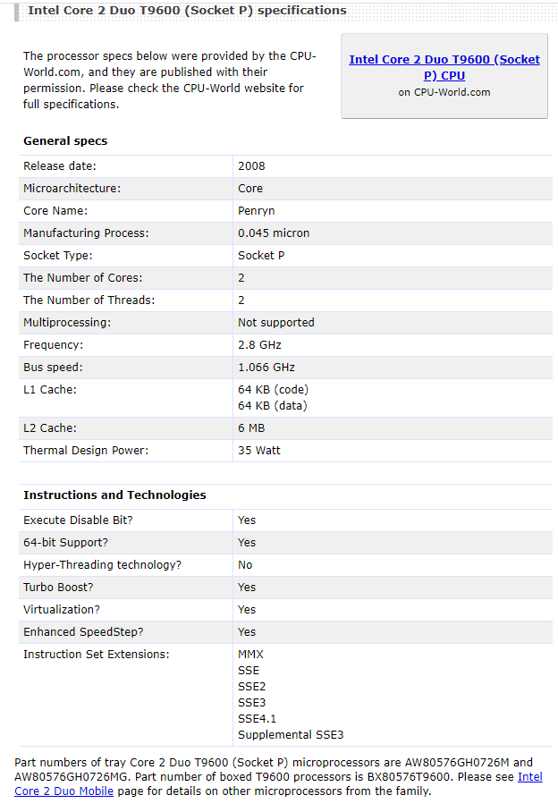This screenshot has width=558, height=812.
Task: Select the Release date value 2008
Action: (x=251, y=166)
